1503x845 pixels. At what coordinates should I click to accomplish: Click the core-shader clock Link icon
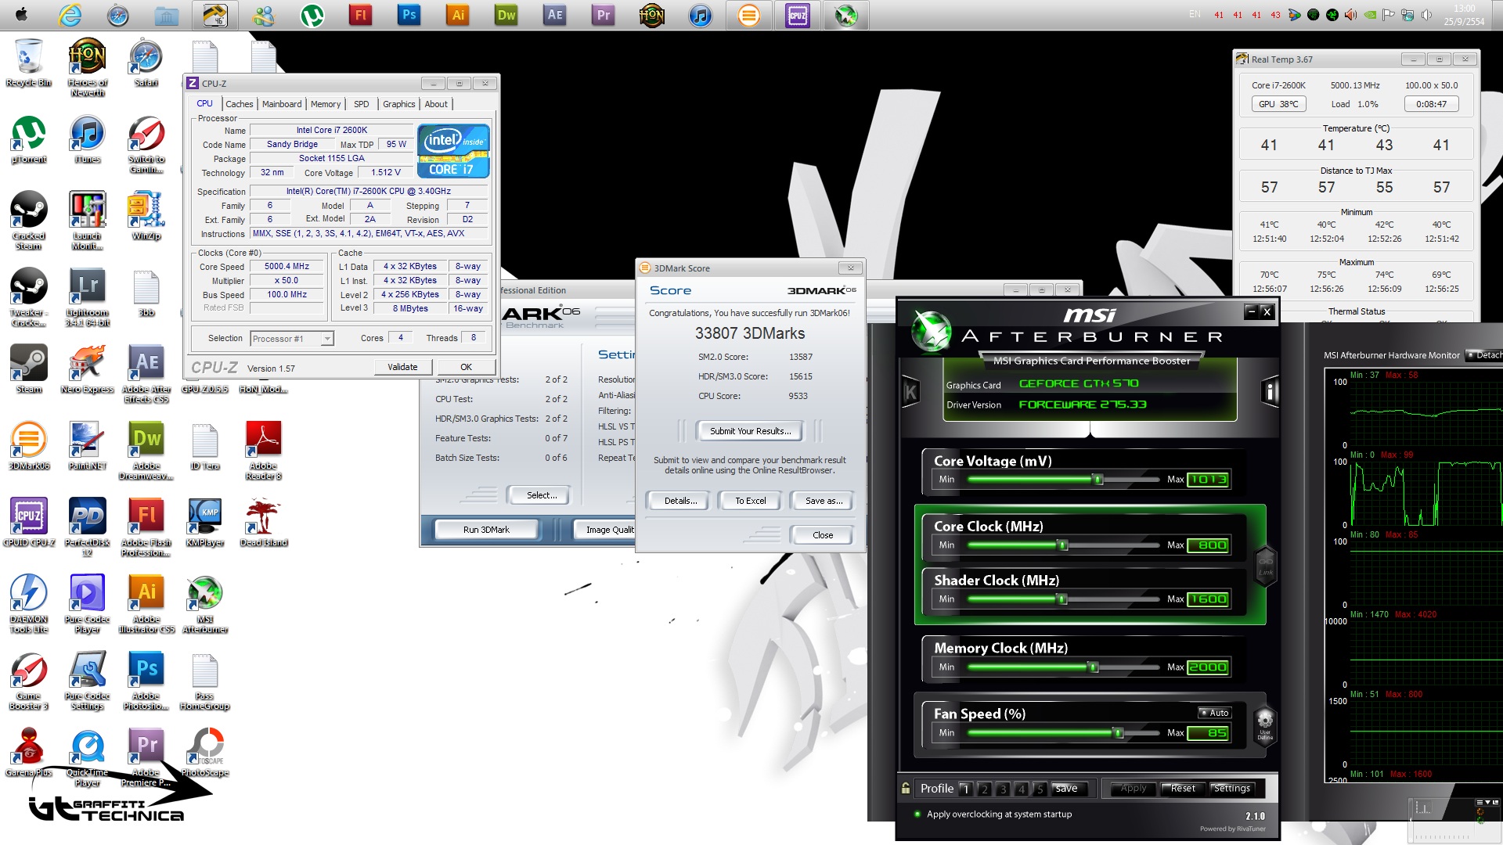coord(1265,566)
